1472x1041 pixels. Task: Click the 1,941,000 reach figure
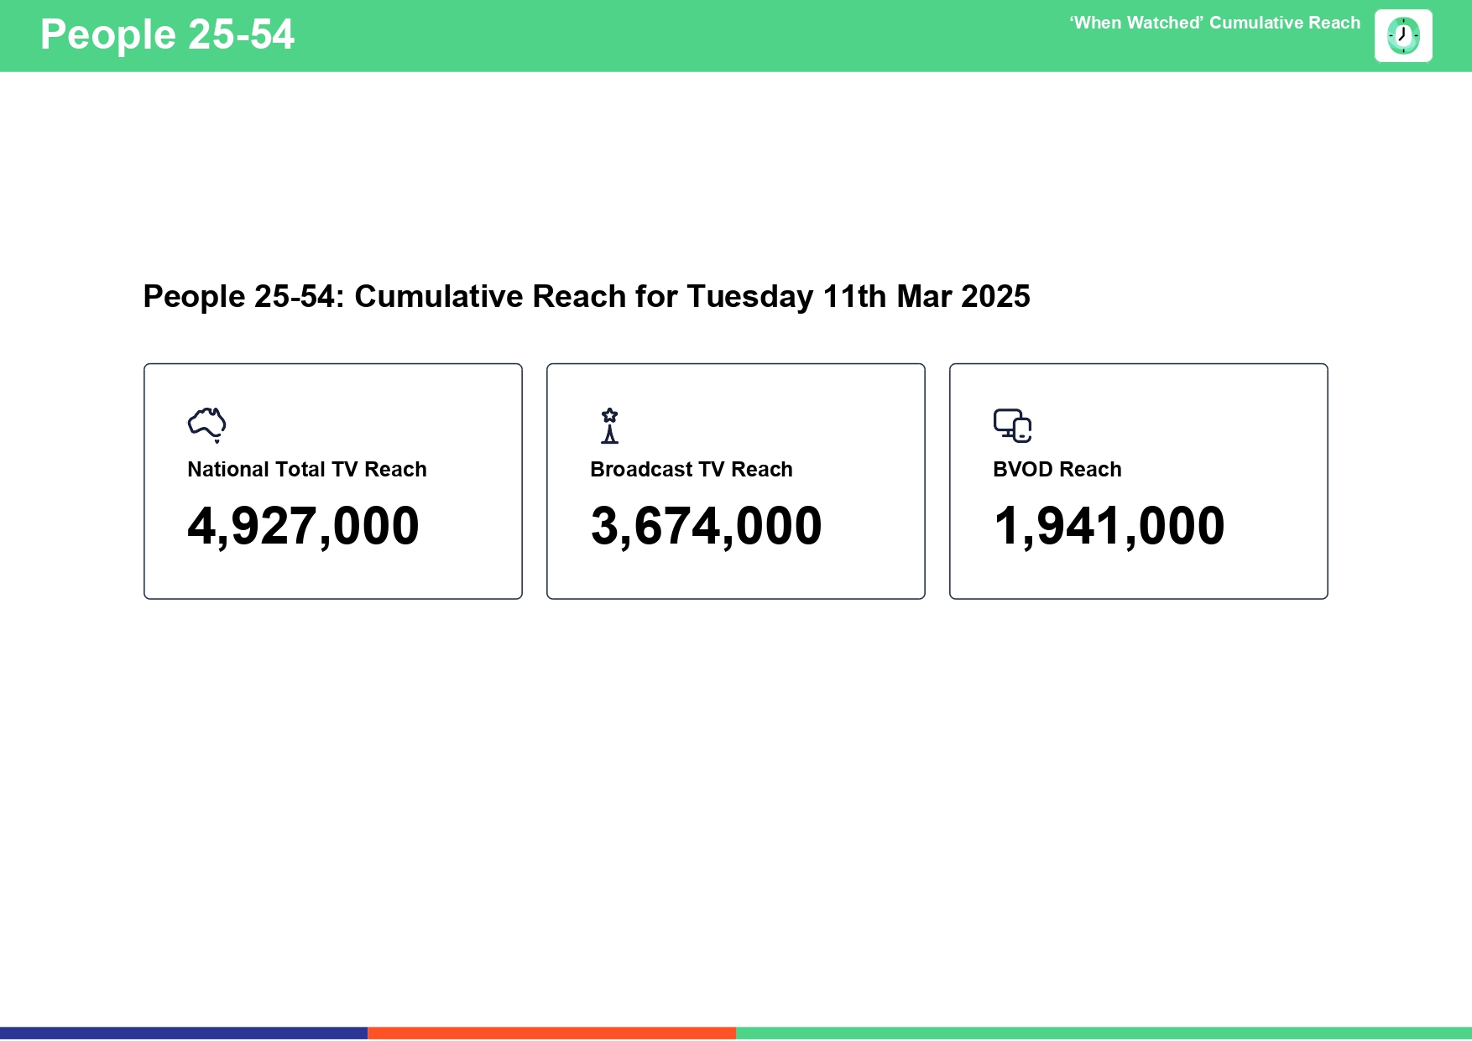click(1109, 526)
